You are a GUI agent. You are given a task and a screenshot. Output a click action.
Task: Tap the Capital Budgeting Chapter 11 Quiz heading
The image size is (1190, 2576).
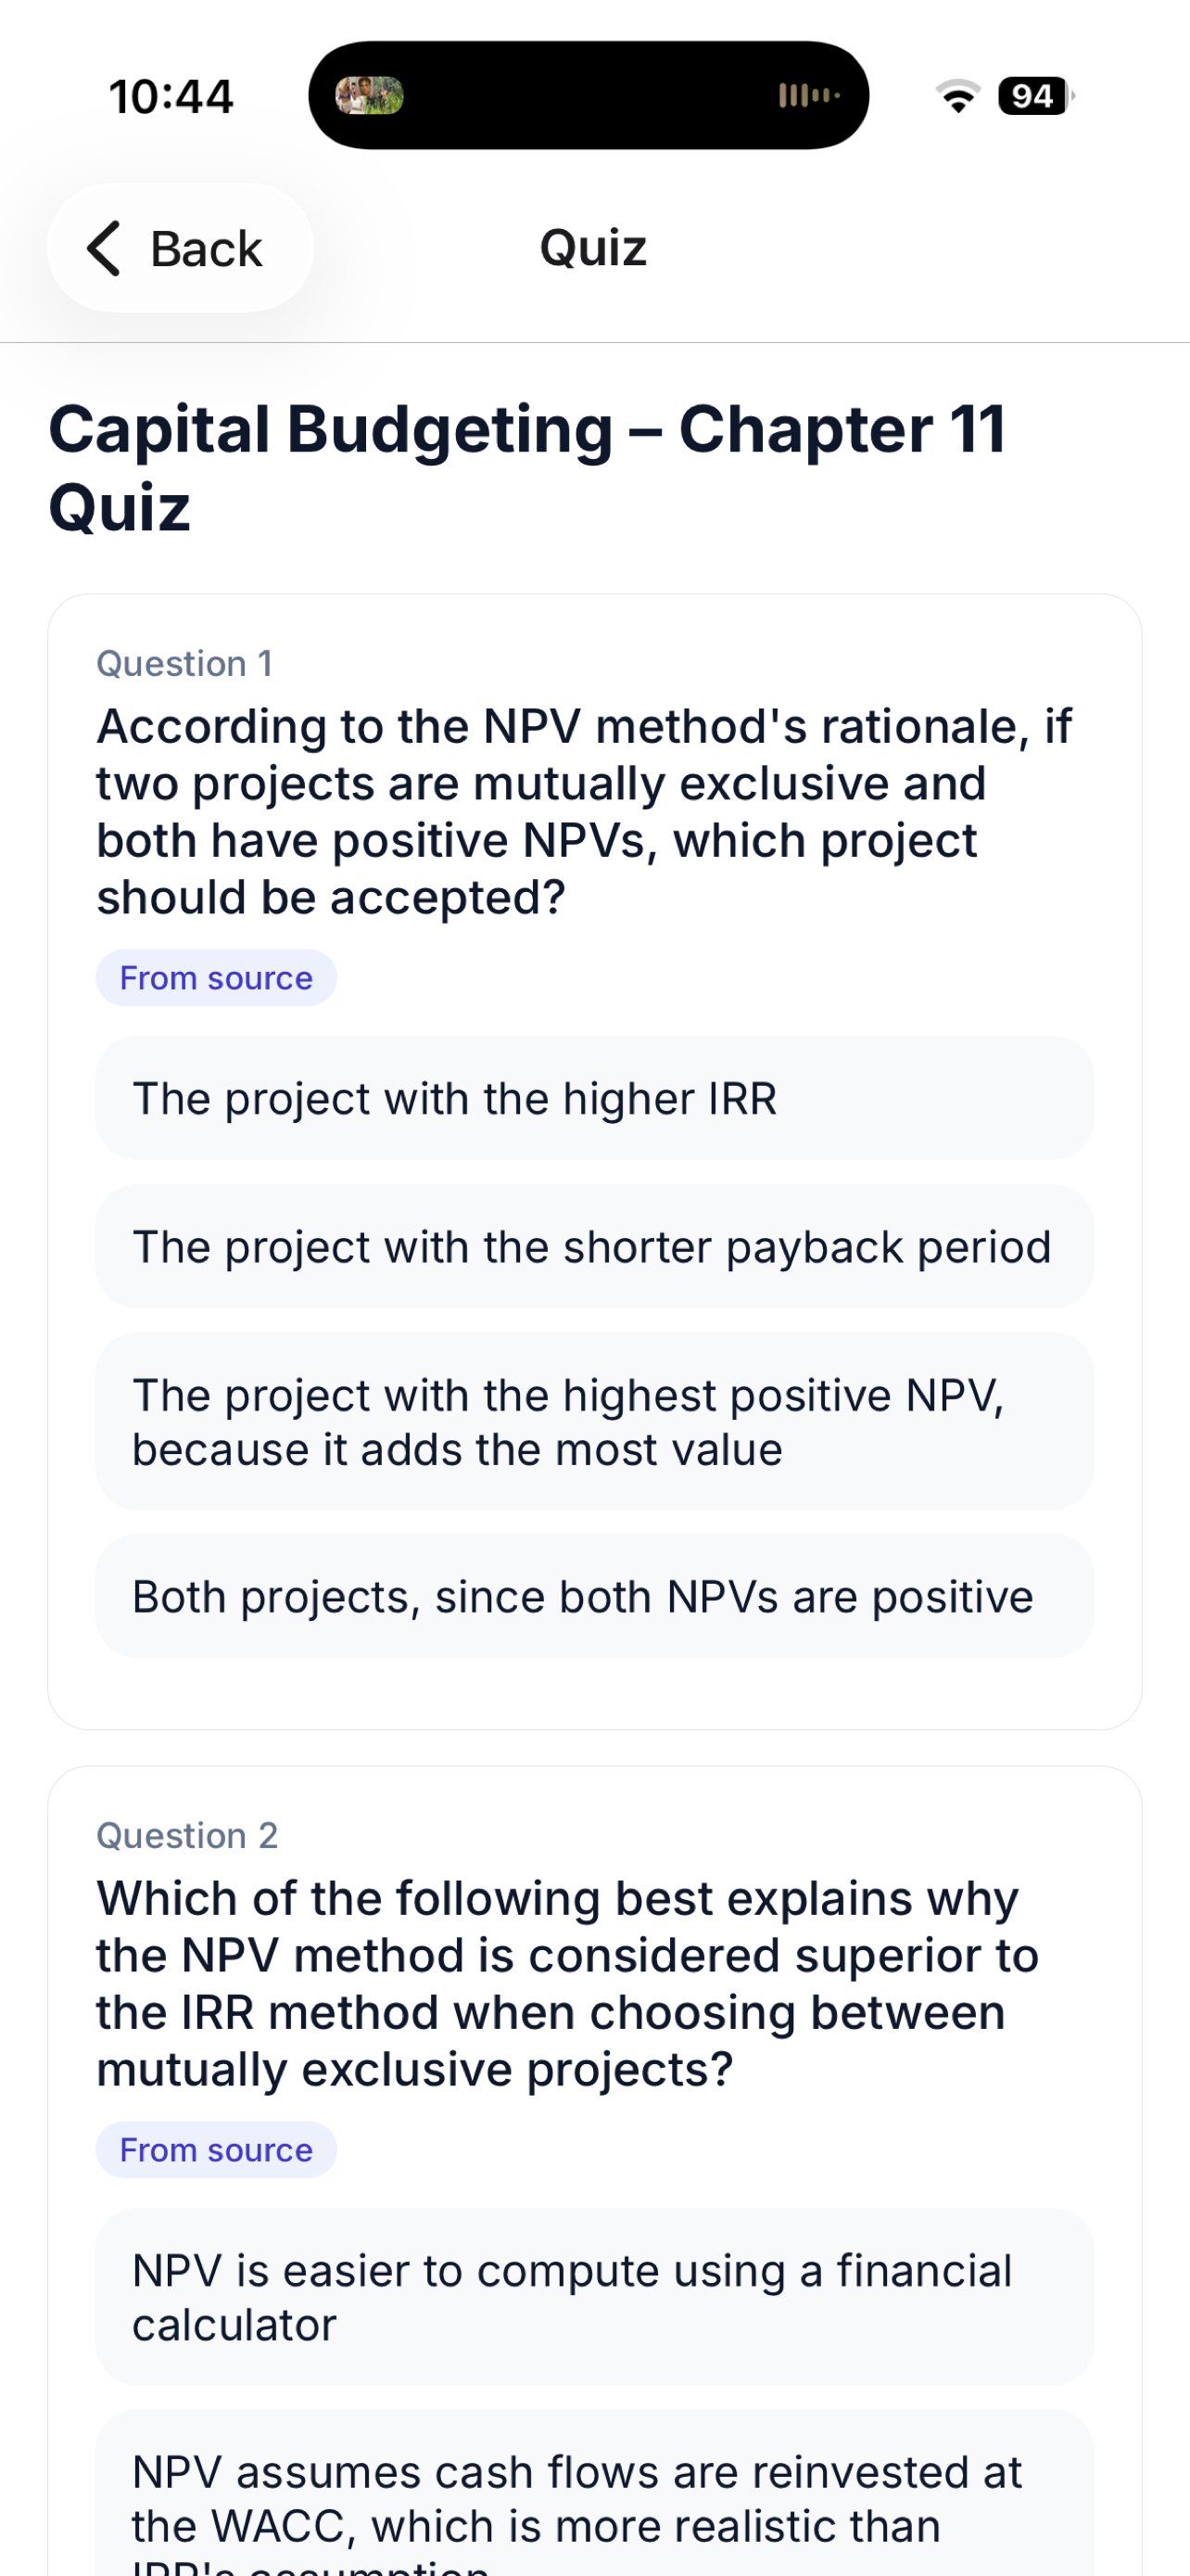pos(527,468)
